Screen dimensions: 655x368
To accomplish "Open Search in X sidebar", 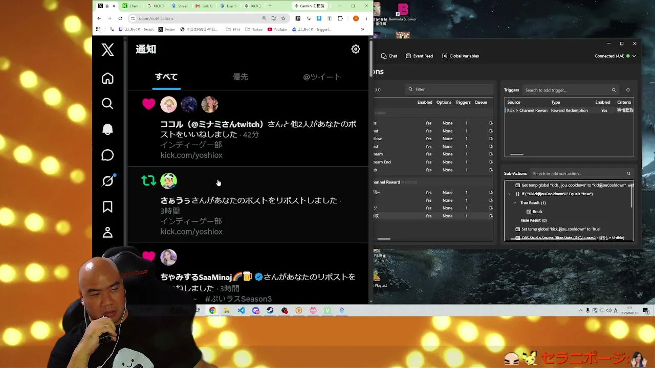I will [x=107, y=104].
